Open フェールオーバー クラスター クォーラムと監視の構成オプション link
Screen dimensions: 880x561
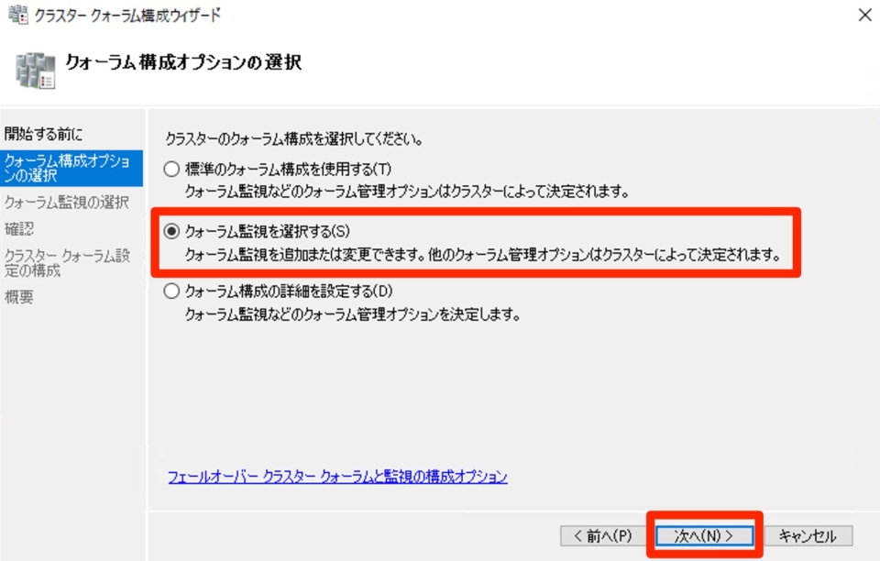337,477
